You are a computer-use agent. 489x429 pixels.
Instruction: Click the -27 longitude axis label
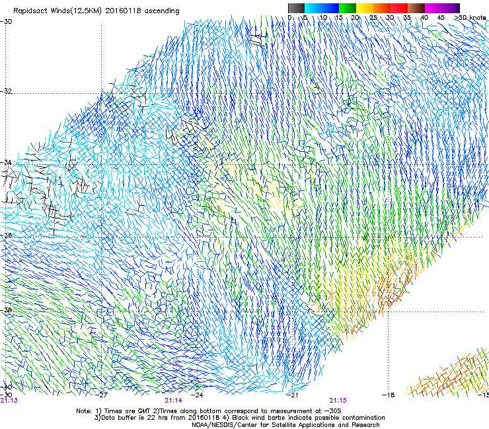(101, 395)
